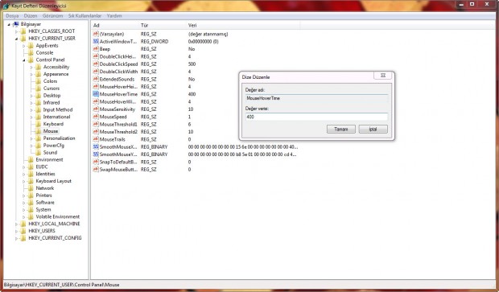Click the Registry Editor title bar icon
499x292 pixels.
6,6
